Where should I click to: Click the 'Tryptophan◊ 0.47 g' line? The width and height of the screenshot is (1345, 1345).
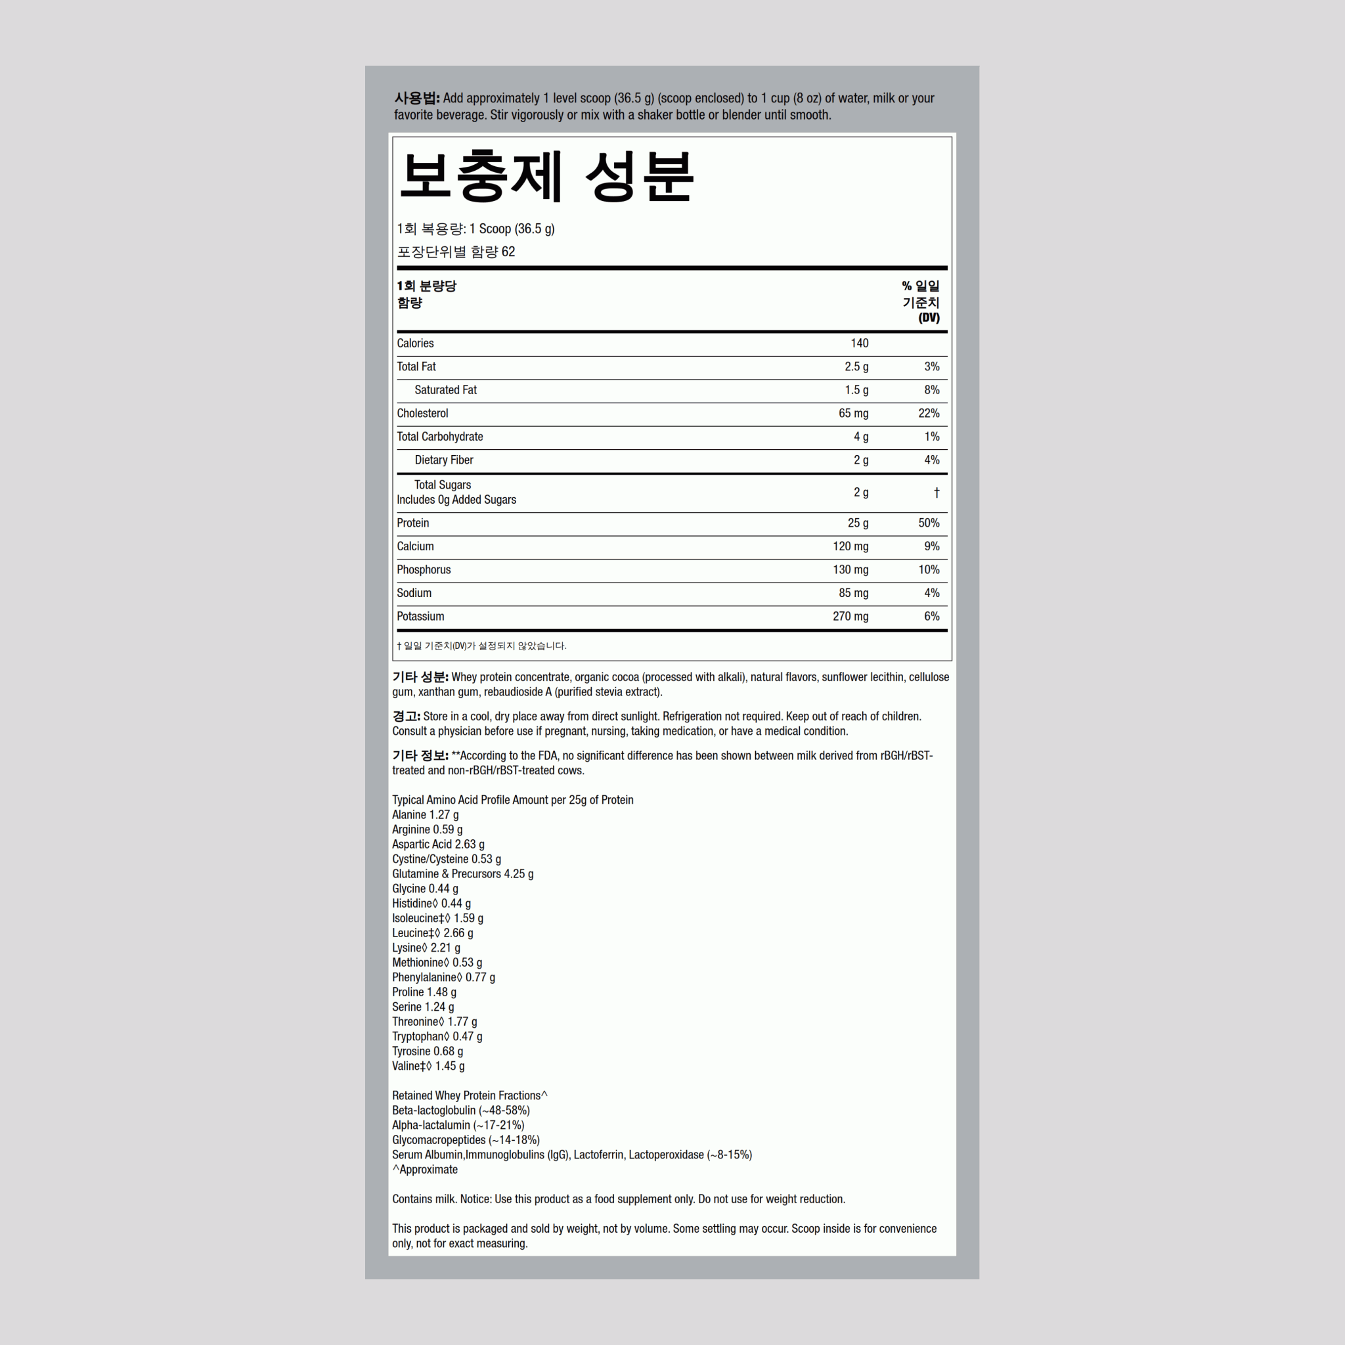tap(437, 1036)
